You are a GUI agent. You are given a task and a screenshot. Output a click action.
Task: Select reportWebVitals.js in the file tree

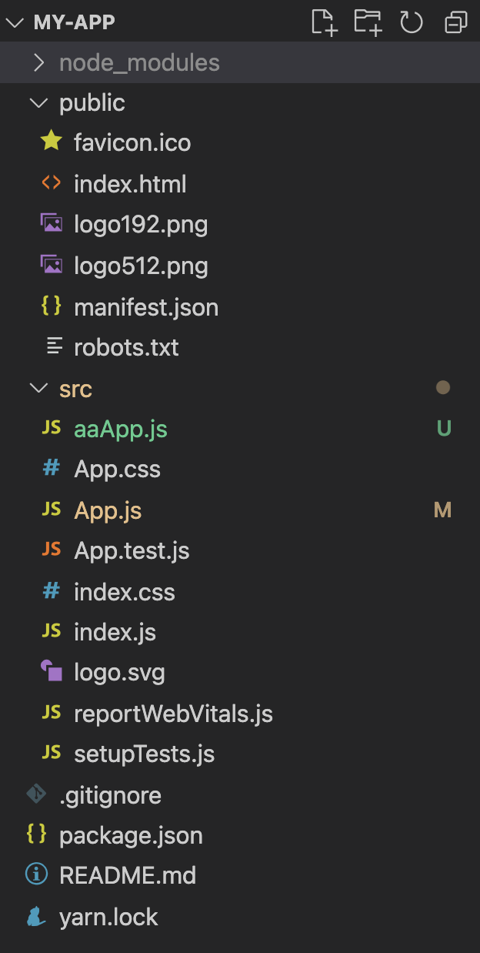pyautogui.click(x=173, y=714)
